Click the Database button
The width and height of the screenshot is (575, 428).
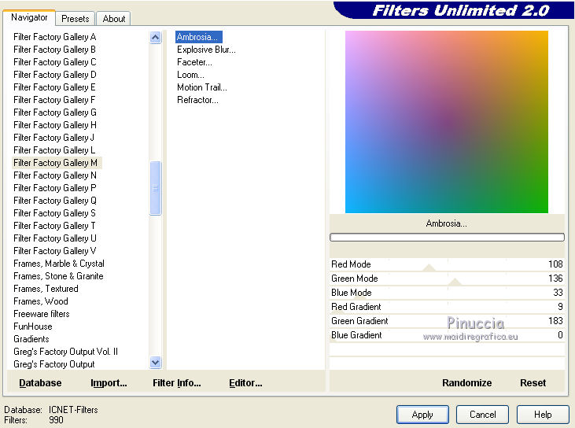[x=40, y=383]
